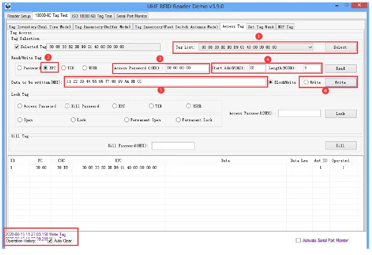Click CRC value 39 BB in results
The width and height of the screenshot is (372, 255).
[x=63, y=167]
